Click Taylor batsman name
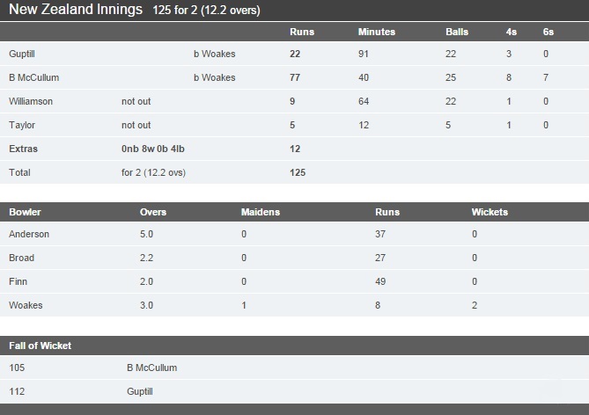 point(22,125)
